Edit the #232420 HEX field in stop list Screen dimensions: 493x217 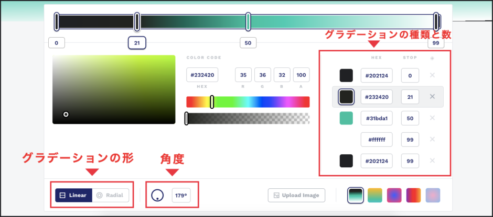(x=377, y=97)
